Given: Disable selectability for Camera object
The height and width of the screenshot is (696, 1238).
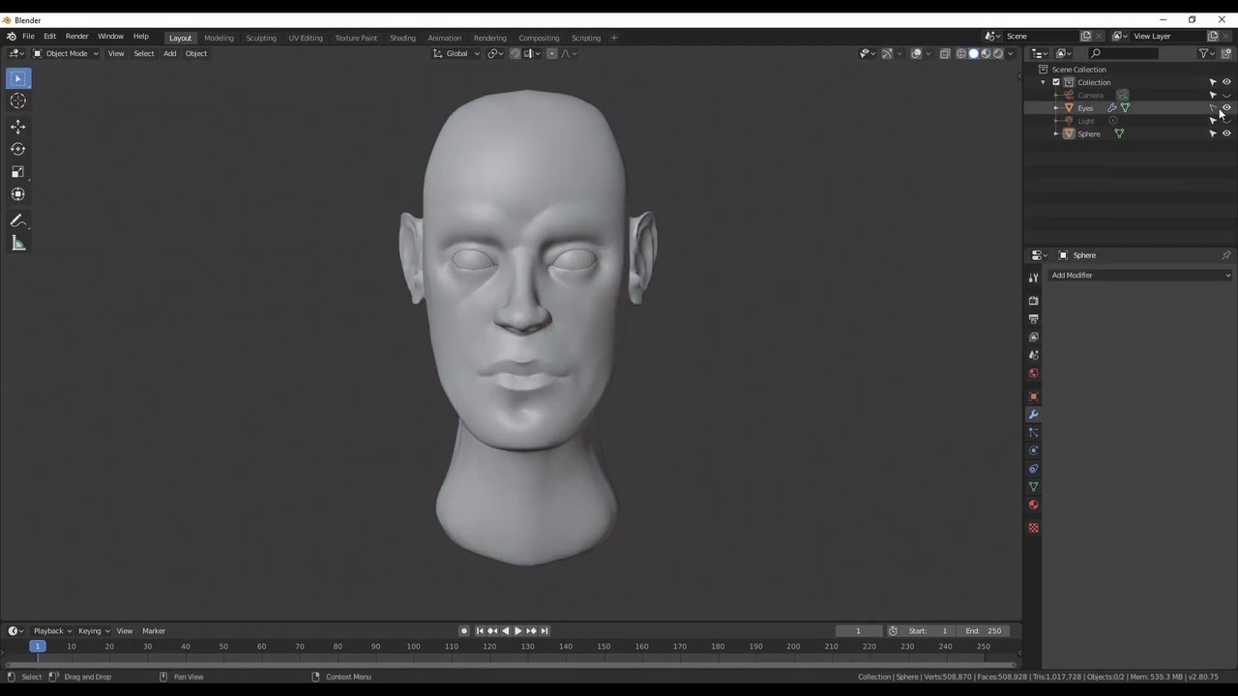Looking at the screenshot, I should [1213, 95].
